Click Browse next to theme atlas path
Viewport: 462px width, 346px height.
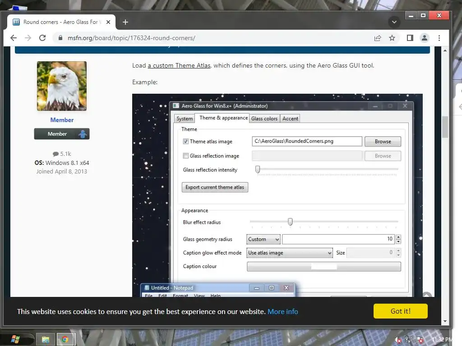(383, 141)
